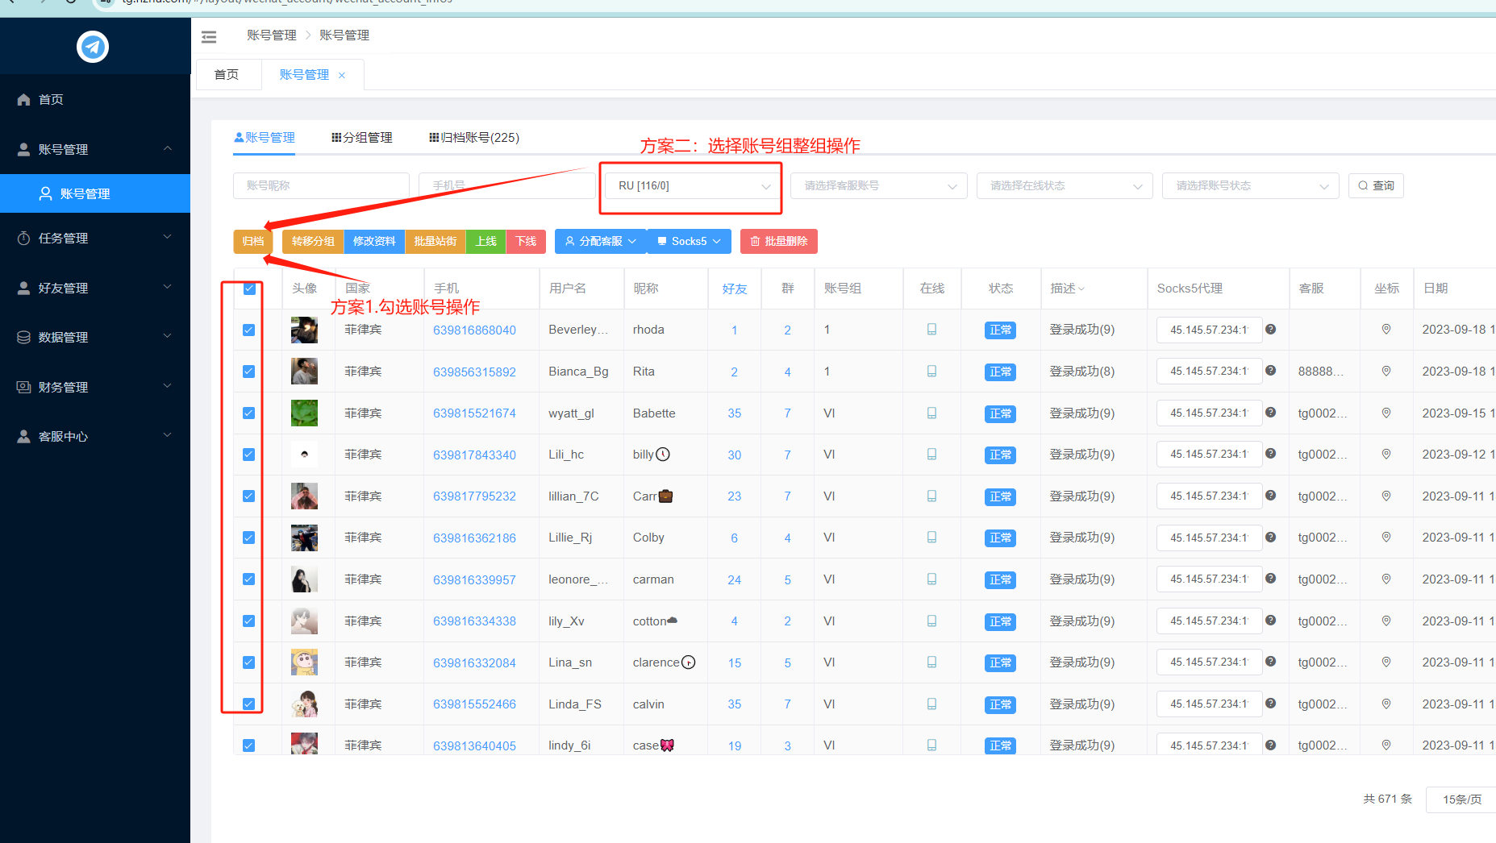Toggle the sidebar collapse hamburger icon

tap(209, 36)
